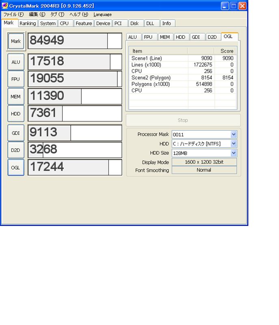Switch to the Feature tab
This screenshot has width=279, height=325.
click(x=84, y=23)
